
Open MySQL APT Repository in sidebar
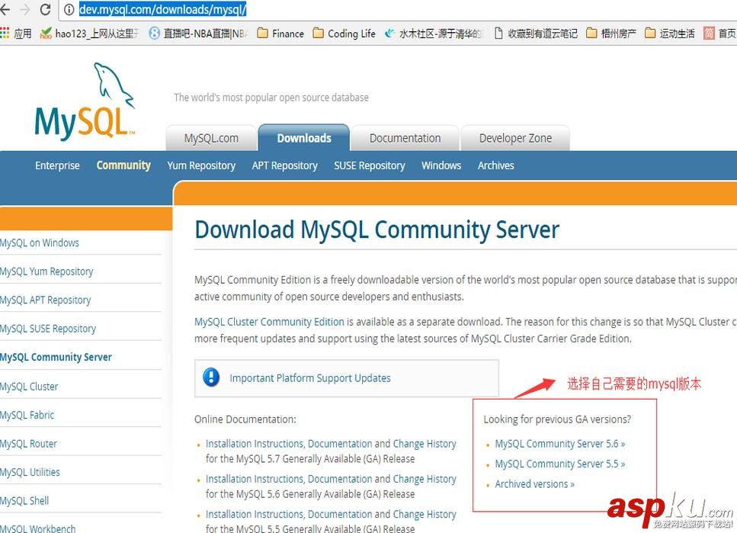click(45, 300)
